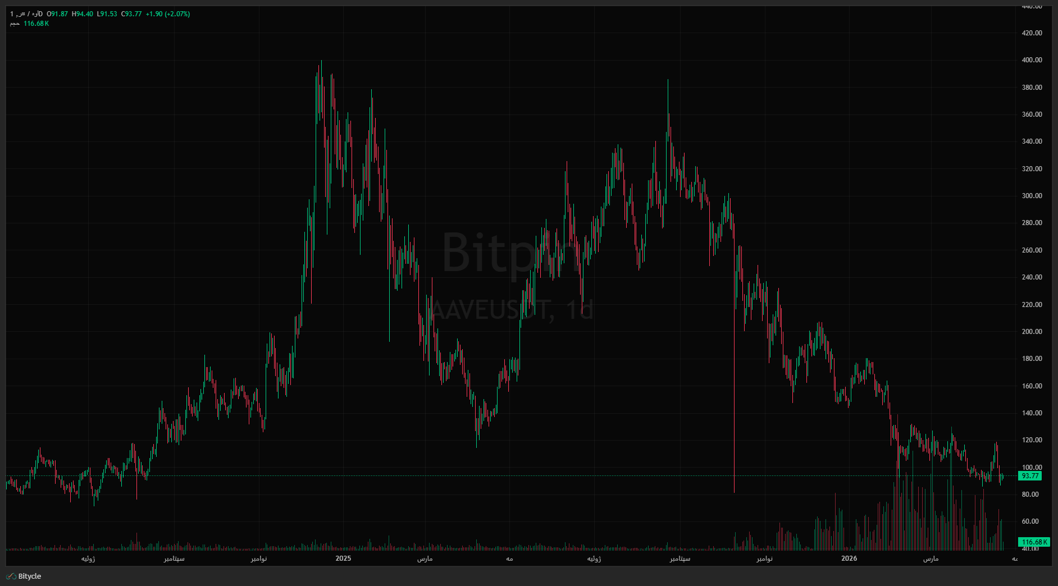
Task: Select the green 93.77 current price tag
Action: click(1030, 476)
